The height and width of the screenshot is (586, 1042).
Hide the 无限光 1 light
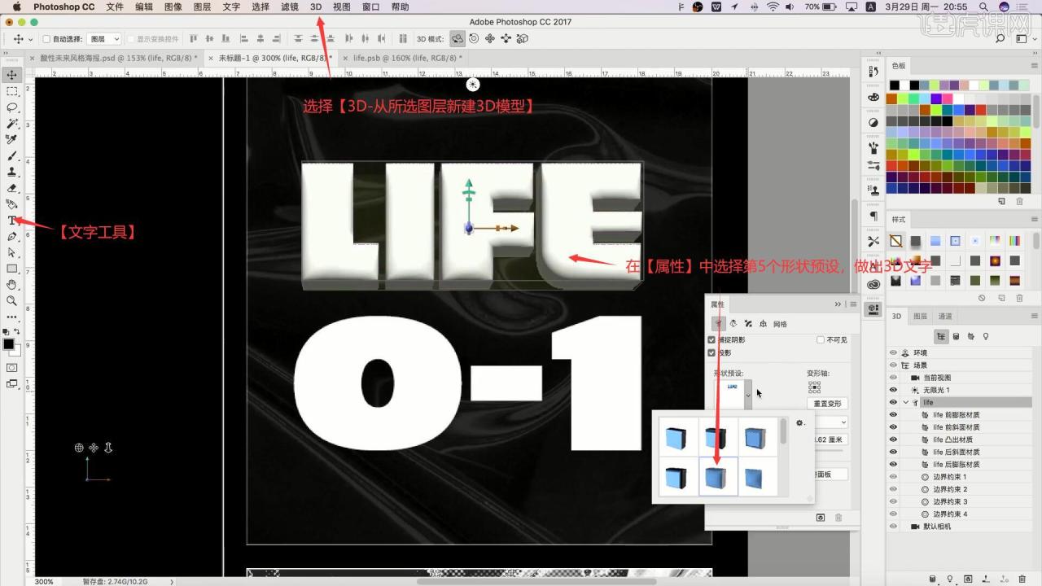[x=893, y=390]
